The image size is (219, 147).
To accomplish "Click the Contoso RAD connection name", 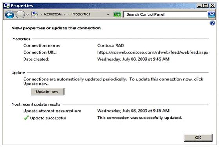I will coord(110,45).
